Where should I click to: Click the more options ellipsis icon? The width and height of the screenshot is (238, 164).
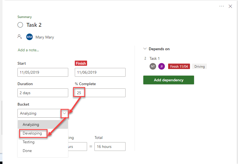click(x=222, y=6)
